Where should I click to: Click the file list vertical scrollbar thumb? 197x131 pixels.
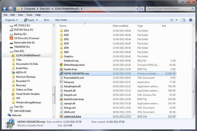point(194,92)
